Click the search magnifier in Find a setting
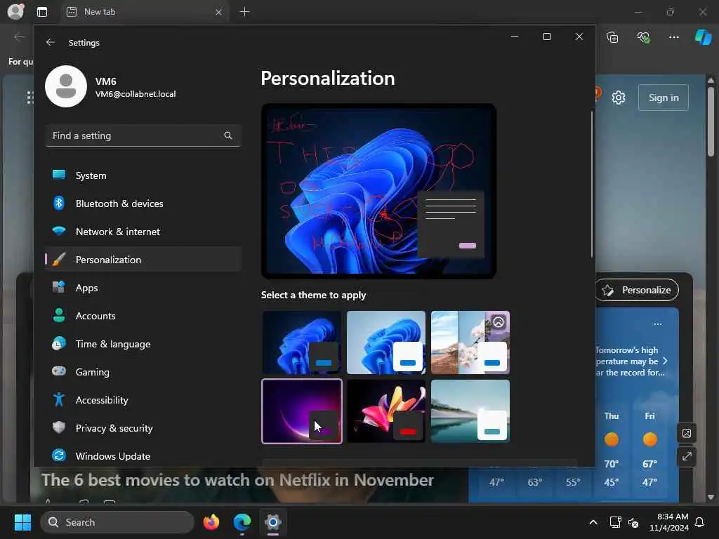Viewport: 719px width, 539px height. (228, 135)
